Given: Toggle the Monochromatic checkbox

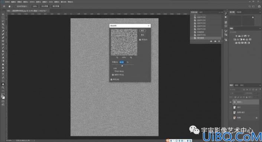Looking at the screenshot, I should (111, 80).
